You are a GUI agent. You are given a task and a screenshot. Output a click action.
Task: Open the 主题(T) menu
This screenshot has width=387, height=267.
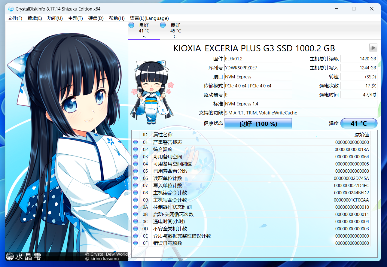tap(76, 18)
